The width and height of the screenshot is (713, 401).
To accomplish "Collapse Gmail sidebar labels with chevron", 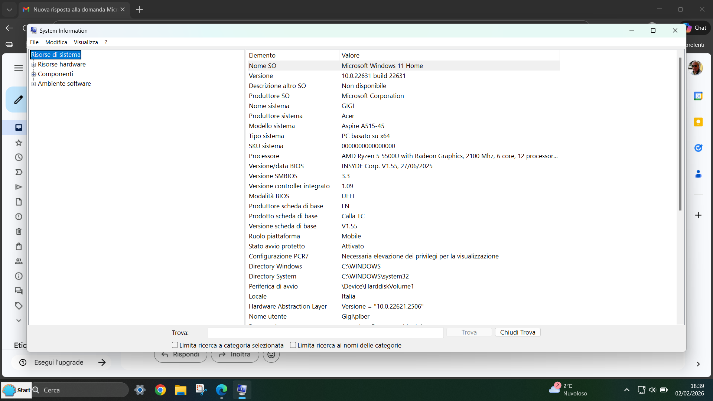I will tap(19, 320).
